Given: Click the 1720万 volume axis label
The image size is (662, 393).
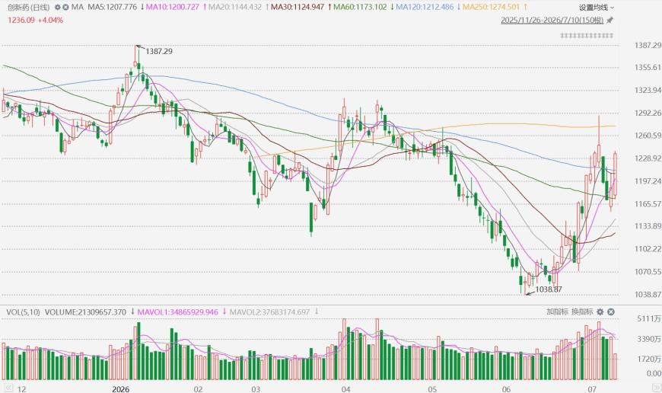Looking at the screenshot, I should click(x=649, y=359).
